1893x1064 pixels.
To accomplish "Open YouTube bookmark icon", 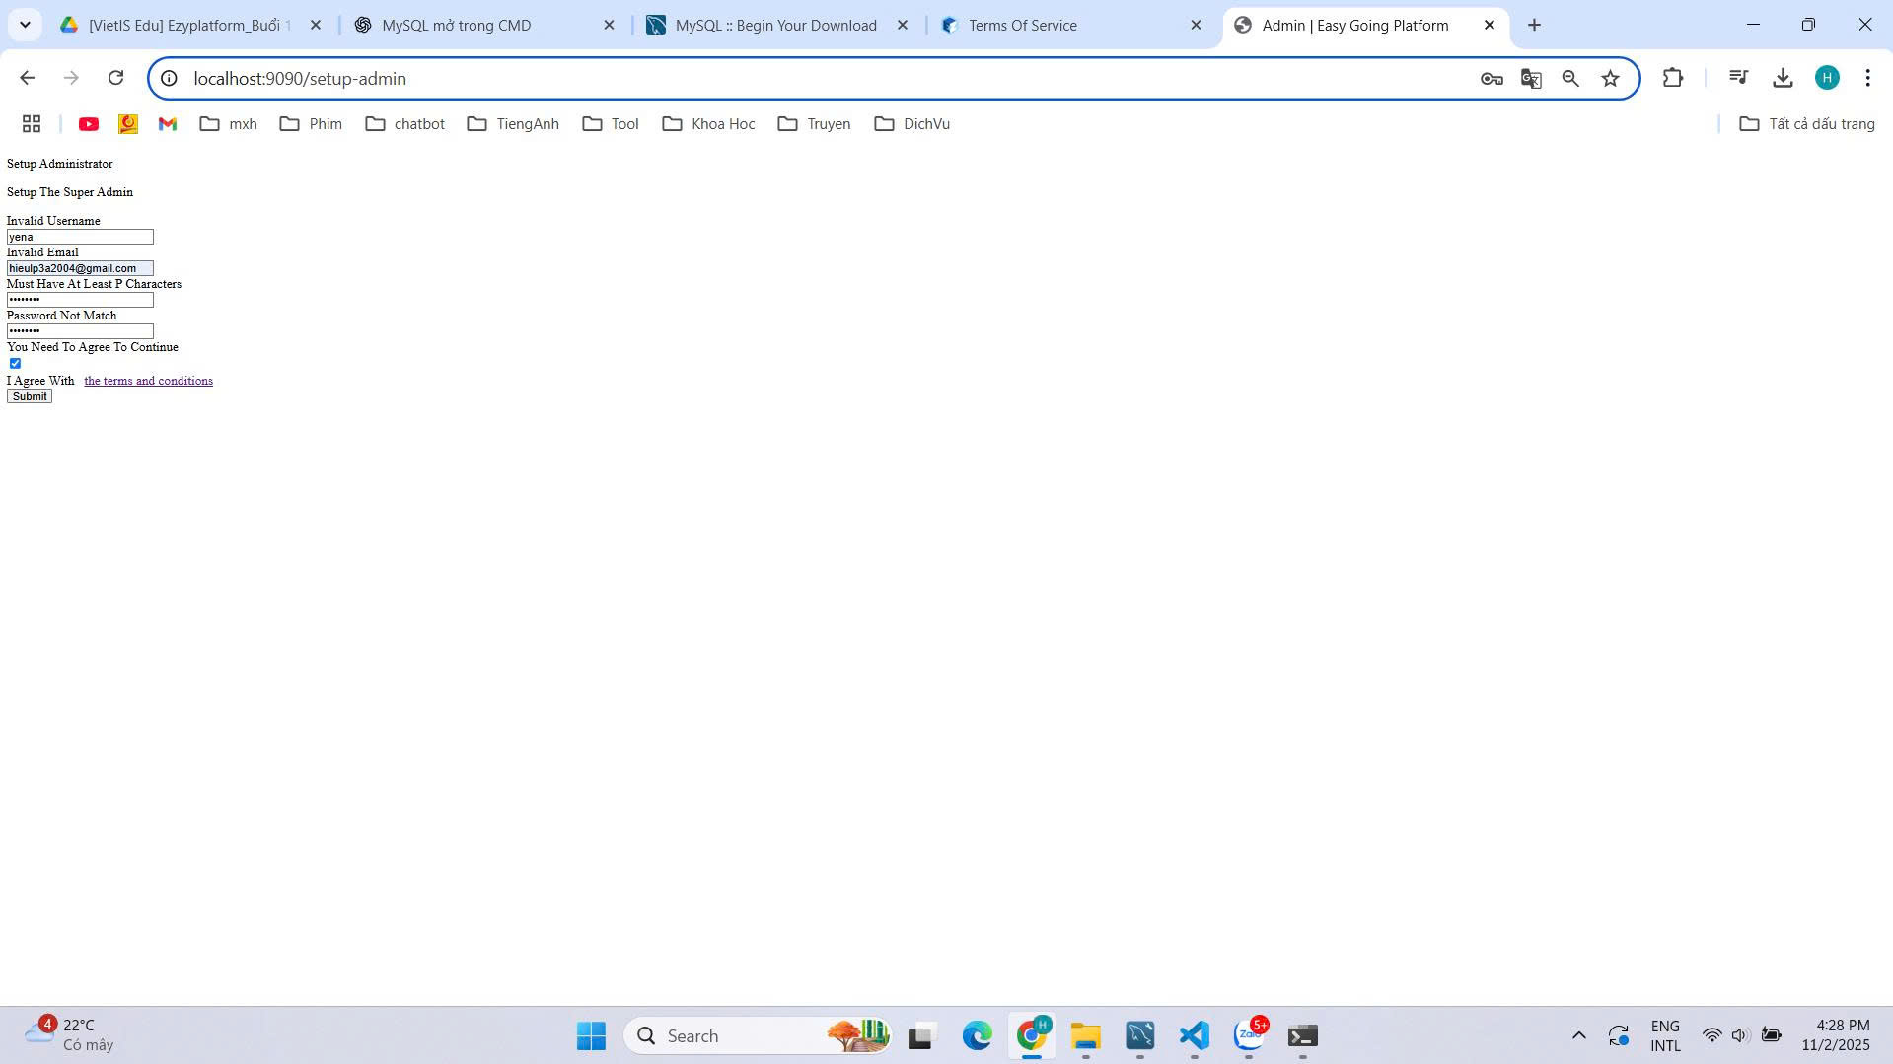I will (x=89, y=124).
